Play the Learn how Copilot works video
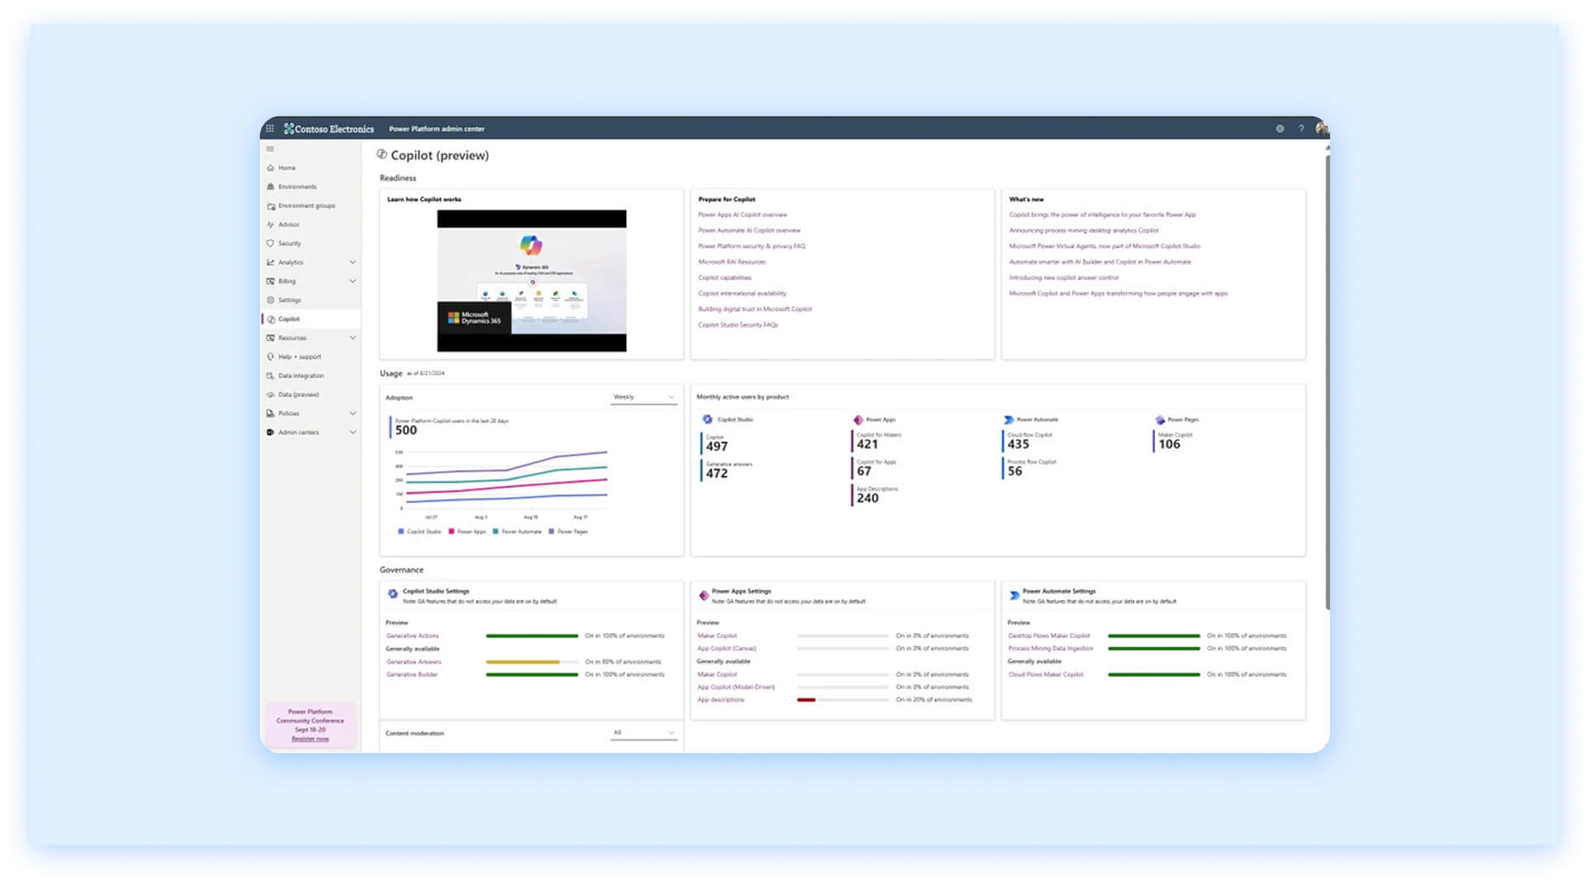Screen dimensions: 1590x882 [x=532, y=280]
